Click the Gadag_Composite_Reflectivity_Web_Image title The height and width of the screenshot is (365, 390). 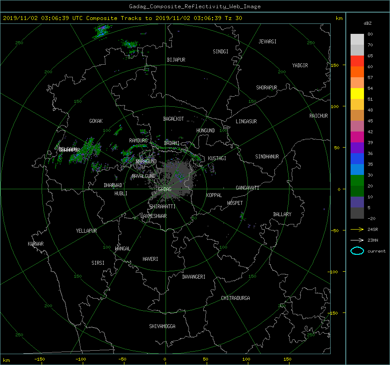tap(195, 7)
